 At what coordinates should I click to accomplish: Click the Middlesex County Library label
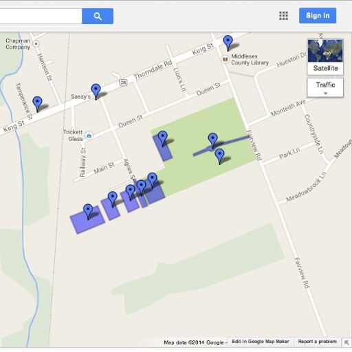250,59
